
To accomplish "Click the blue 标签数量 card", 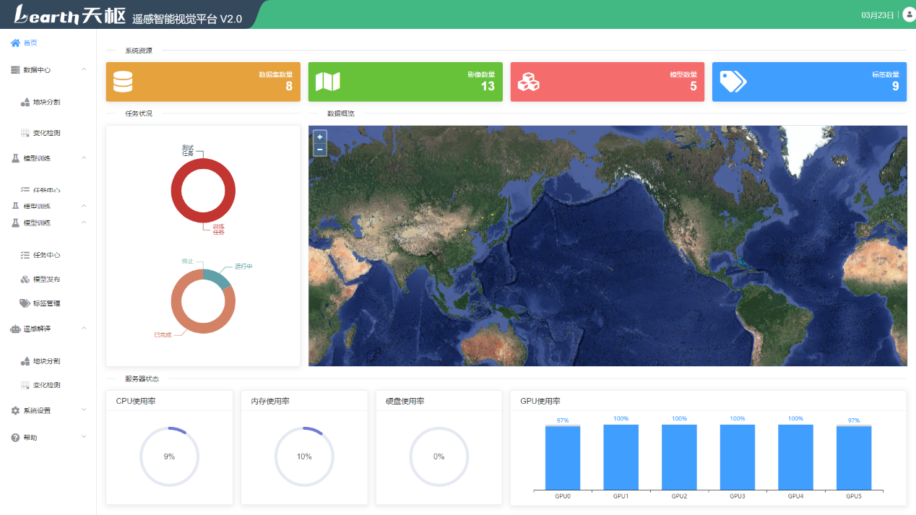I will [x=810, y=82].
